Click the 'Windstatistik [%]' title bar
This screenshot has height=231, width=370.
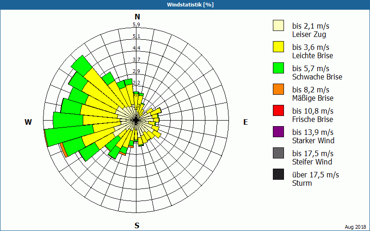point(185,5)
